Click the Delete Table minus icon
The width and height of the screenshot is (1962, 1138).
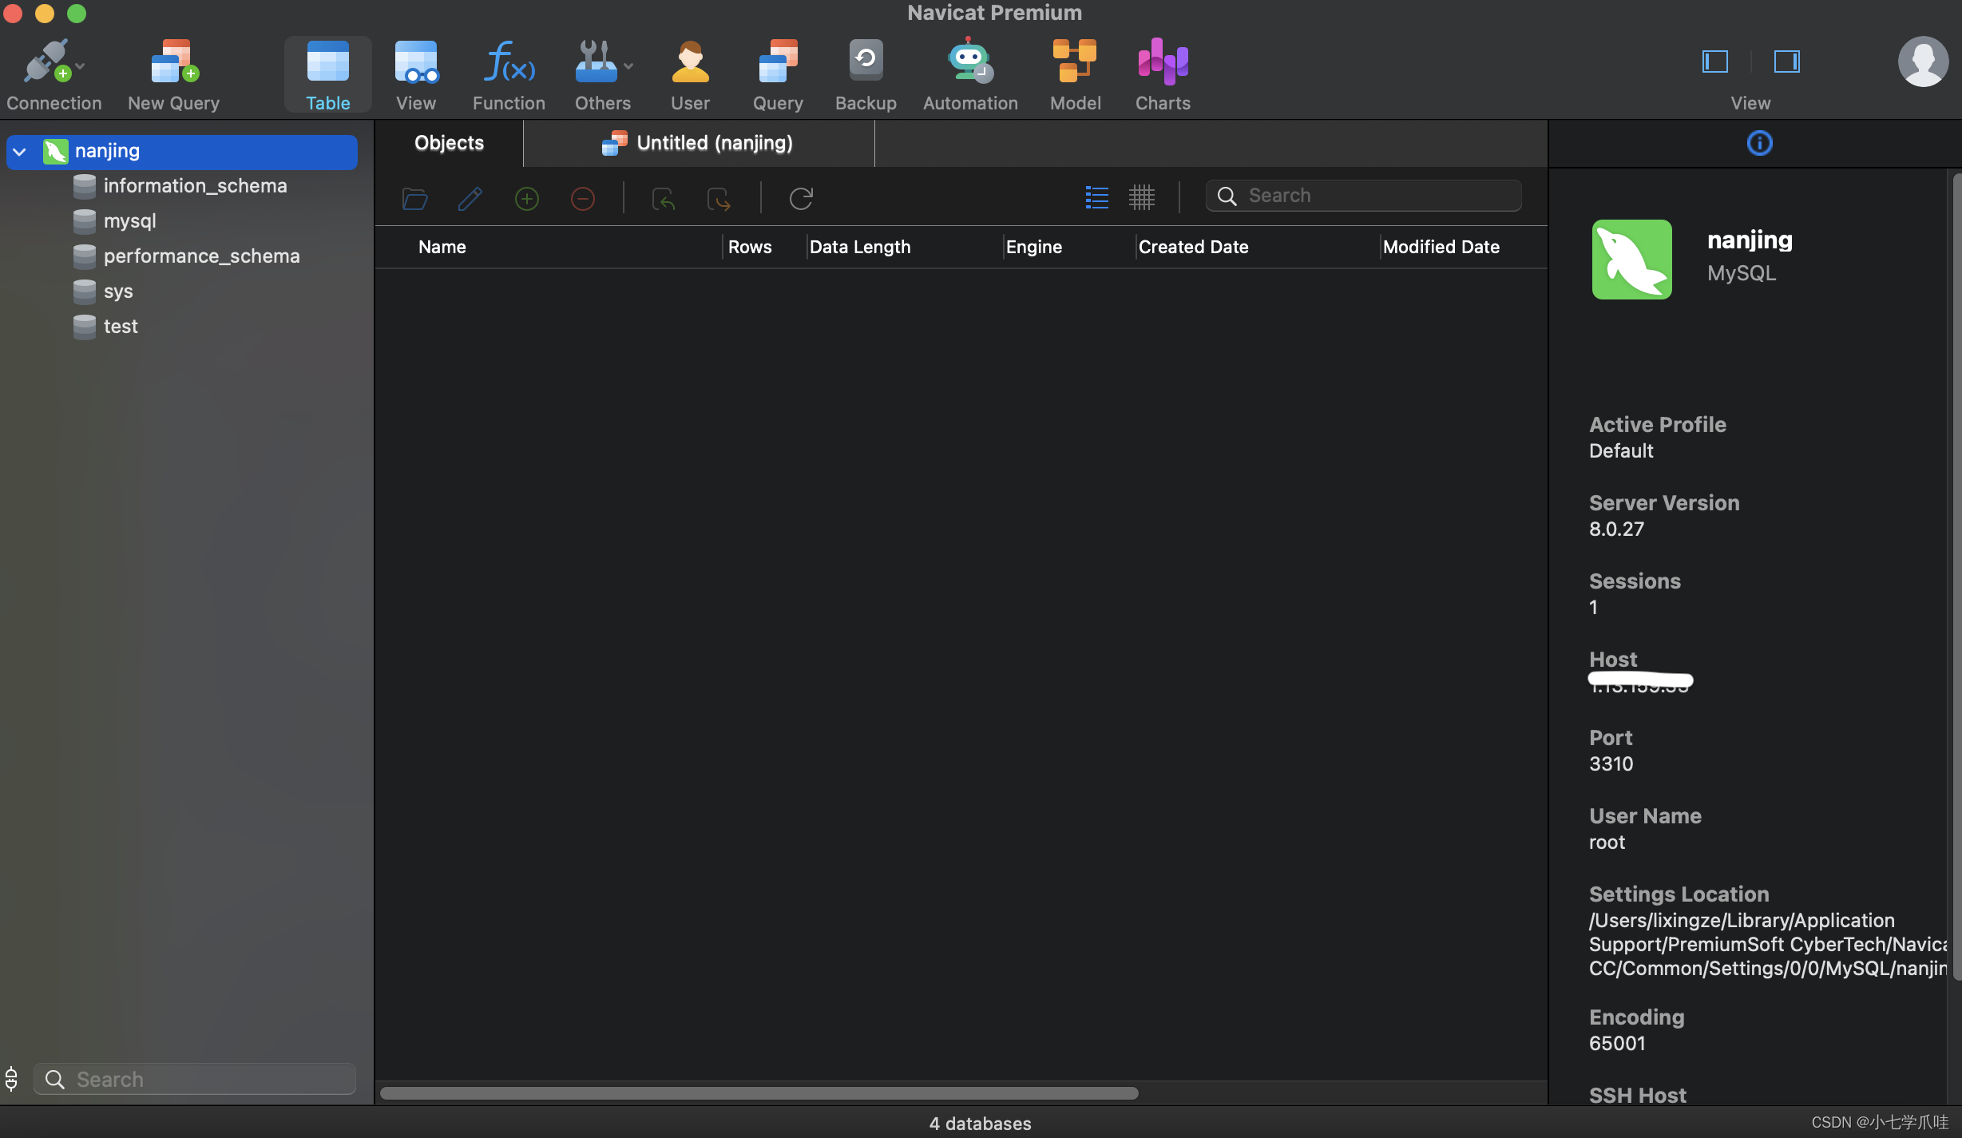click(x=582, y=198)
